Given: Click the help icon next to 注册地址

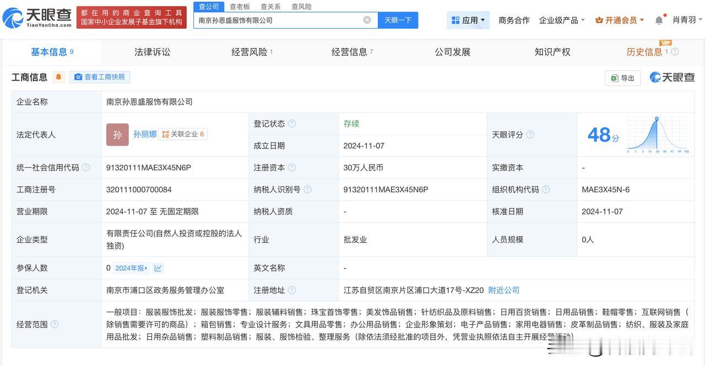Looking at the screenshot, I should 292,290.
